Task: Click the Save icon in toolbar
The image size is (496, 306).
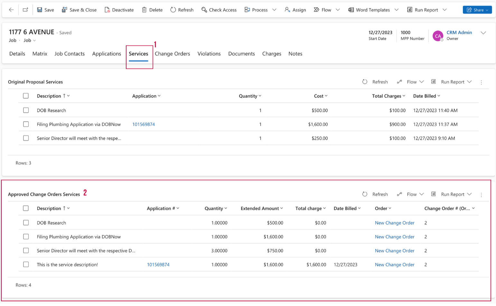Action: tap(40, 10)
